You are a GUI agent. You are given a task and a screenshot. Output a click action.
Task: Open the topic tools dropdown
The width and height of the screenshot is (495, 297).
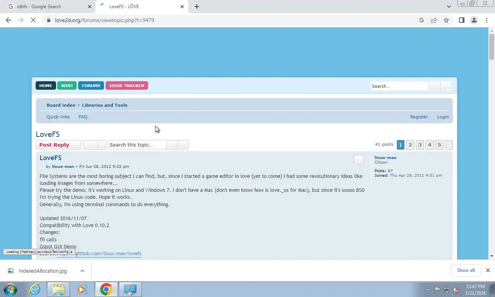click(x=94, y=145)
